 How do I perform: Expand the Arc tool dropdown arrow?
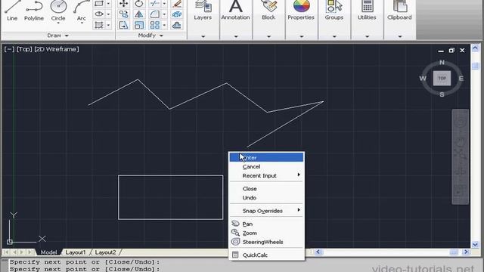point(82,23)
